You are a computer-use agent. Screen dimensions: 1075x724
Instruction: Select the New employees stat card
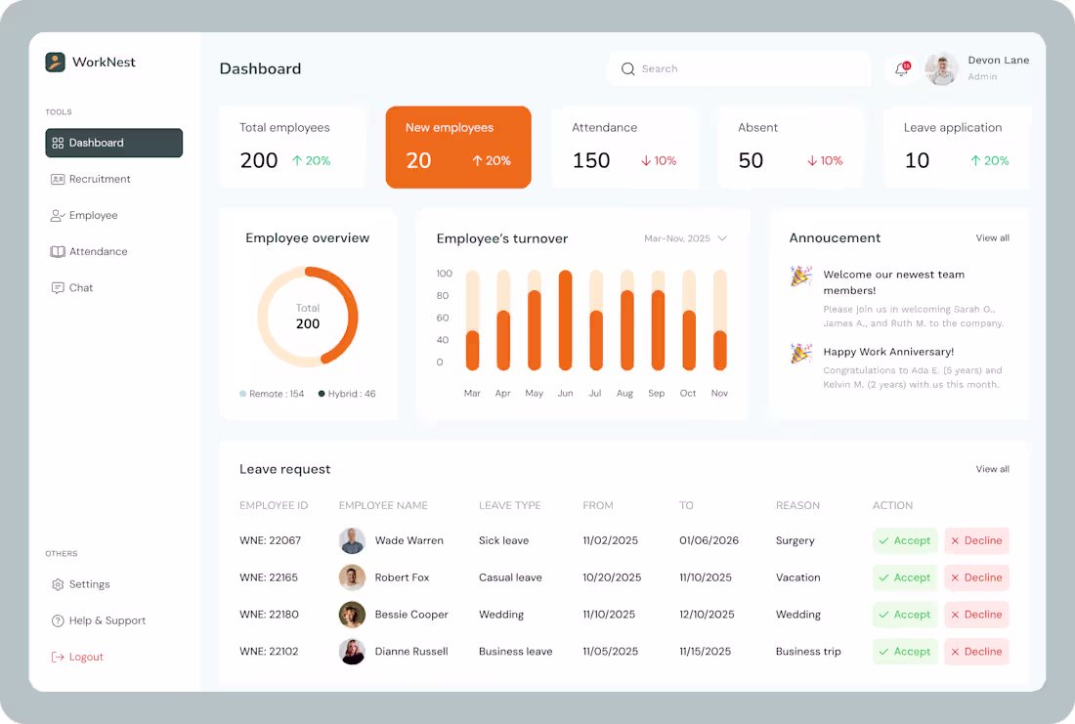pos(458,147)
